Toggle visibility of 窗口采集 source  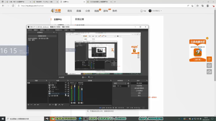66,83
